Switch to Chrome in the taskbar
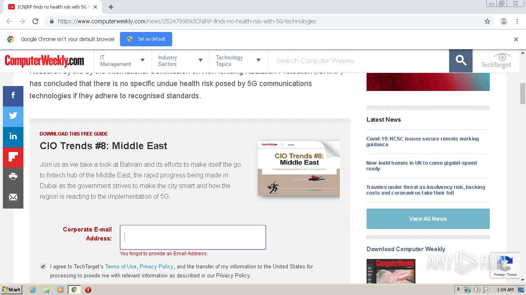The image size is (526, 295). tap(74, 290)
